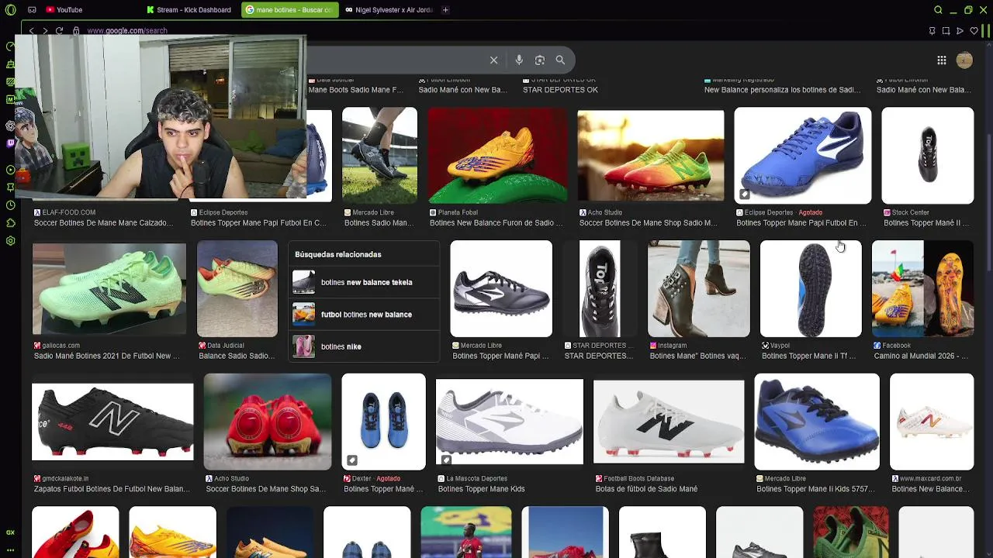Open Data Judicial Balance Sadio Sadio image
Image resolution: width=993 pixels, height=558 pixels.
pyautogui.click(x=237, y=288)
